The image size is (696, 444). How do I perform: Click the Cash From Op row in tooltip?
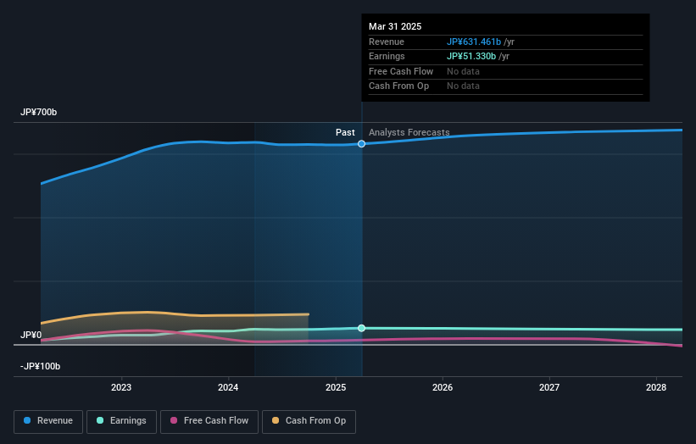(x=505, y=86)
